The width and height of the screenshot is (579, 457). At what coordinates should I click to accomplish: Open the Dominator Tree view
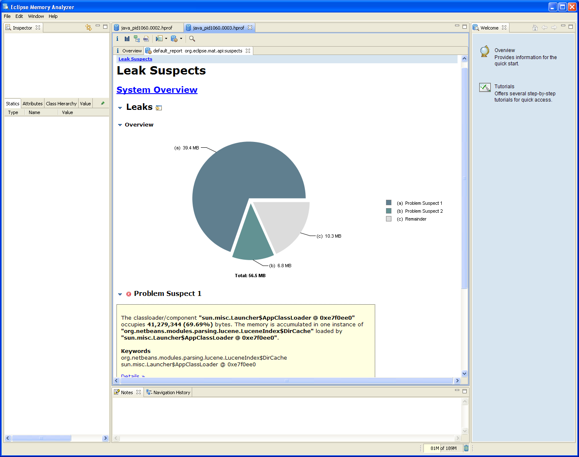[x=136, y=39]
